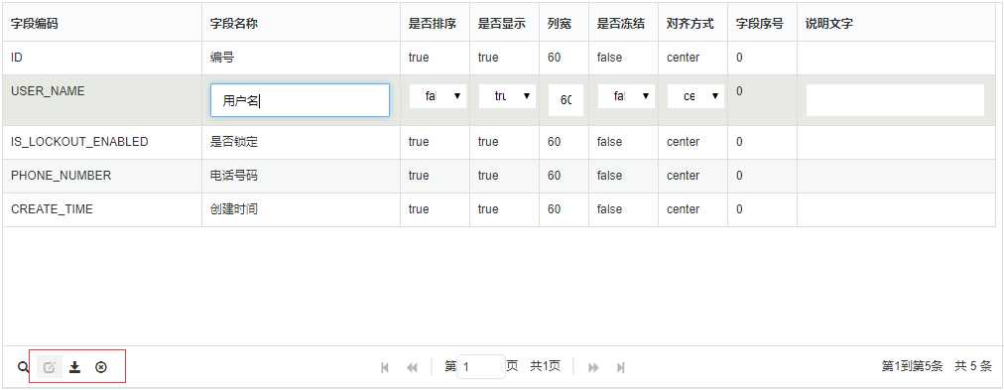Click the 共1页 total pages label
Image resolution: width=1004 pixels, height=390 pixels.
click(x=545, y=366)
